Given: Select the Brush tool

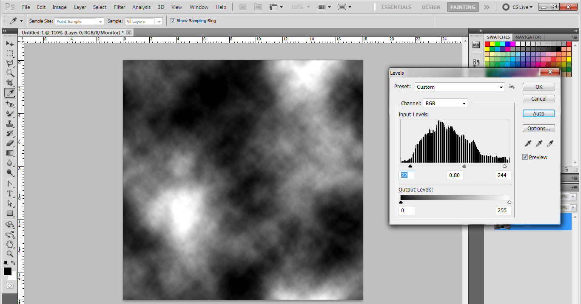Looking at the screenshot, I should (9, 114).
